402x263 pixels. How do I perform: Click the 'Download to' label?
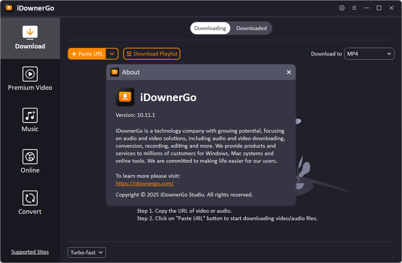tap(326, 54)
